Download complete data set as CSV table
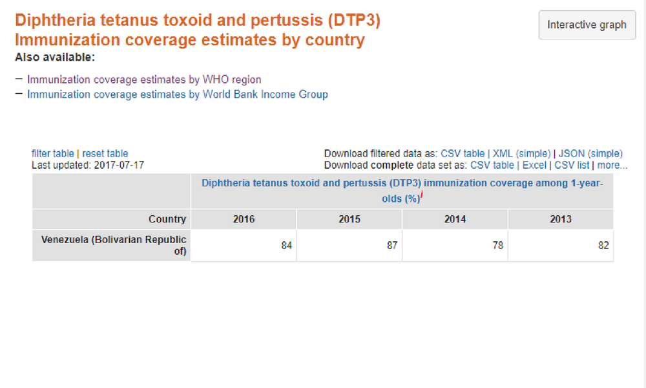This screenshot has height=388, width=646. (492, 165)
